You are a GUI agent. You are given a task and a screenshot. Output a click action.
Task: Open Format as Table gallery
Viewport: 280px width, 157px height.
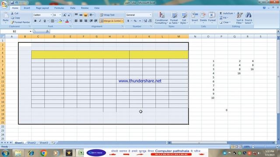(x=174, y=18)
